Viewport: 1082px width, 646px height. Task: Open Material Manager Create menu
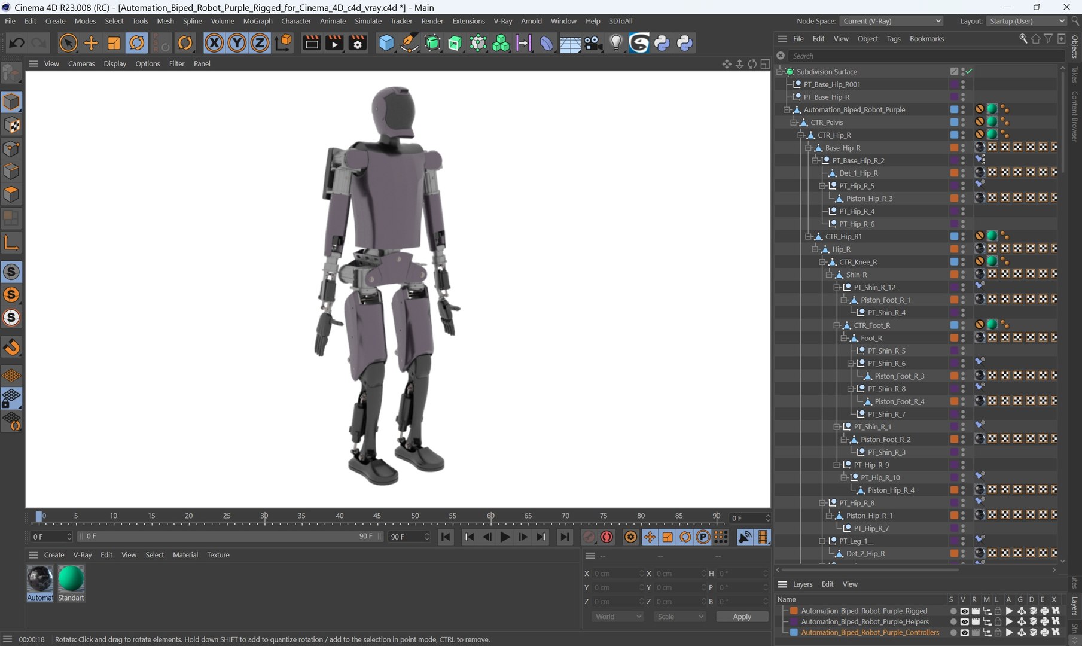[x=54, y=555]
